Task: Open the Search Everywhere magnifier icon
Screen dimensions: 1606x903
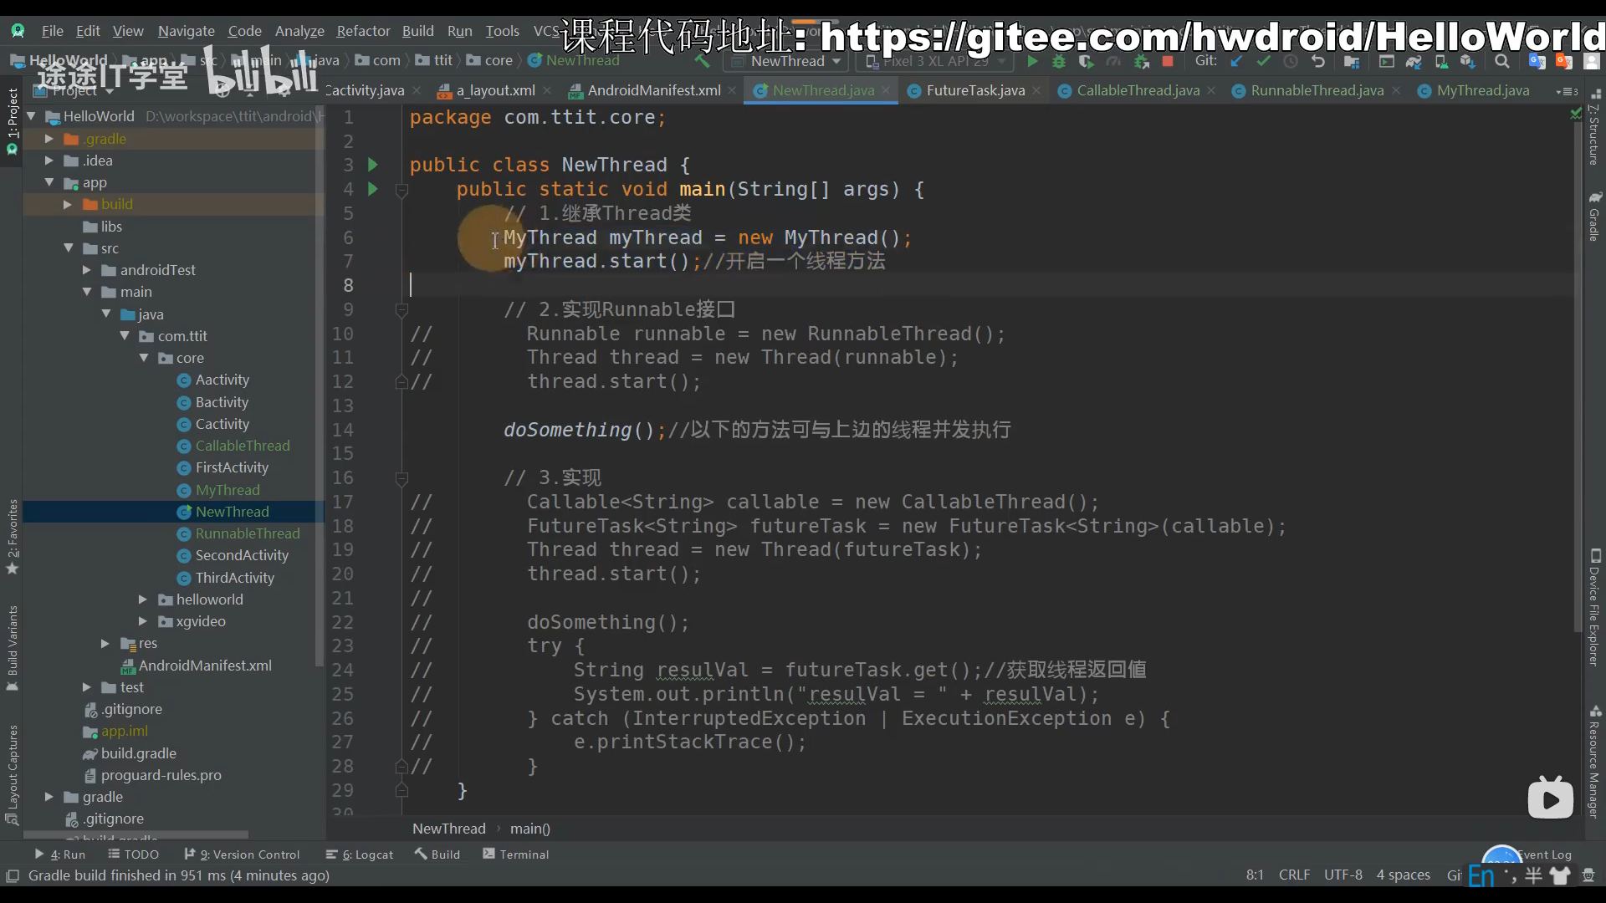Action: click(x=1502, y=61)
